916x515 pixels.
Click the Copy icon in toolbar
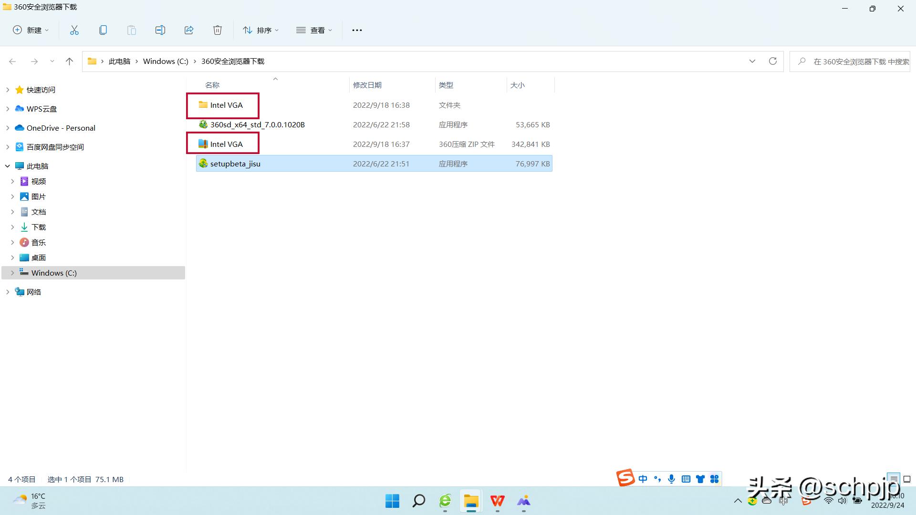(103, 30)
